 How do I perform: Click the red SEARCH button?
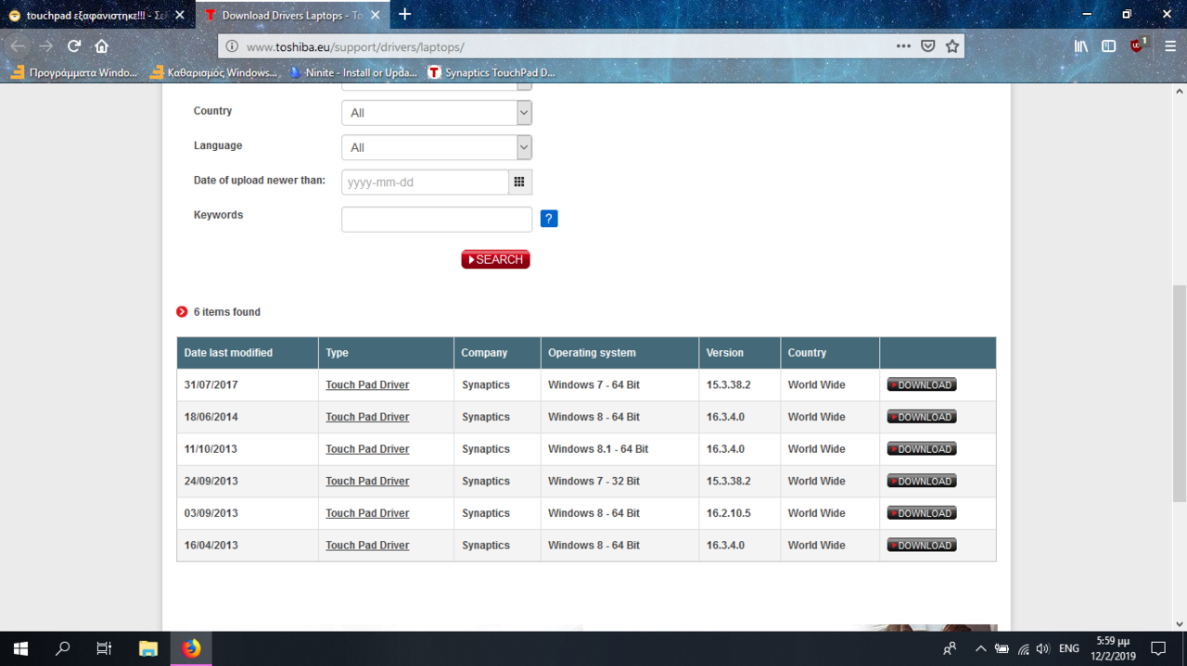coord(495,259)
